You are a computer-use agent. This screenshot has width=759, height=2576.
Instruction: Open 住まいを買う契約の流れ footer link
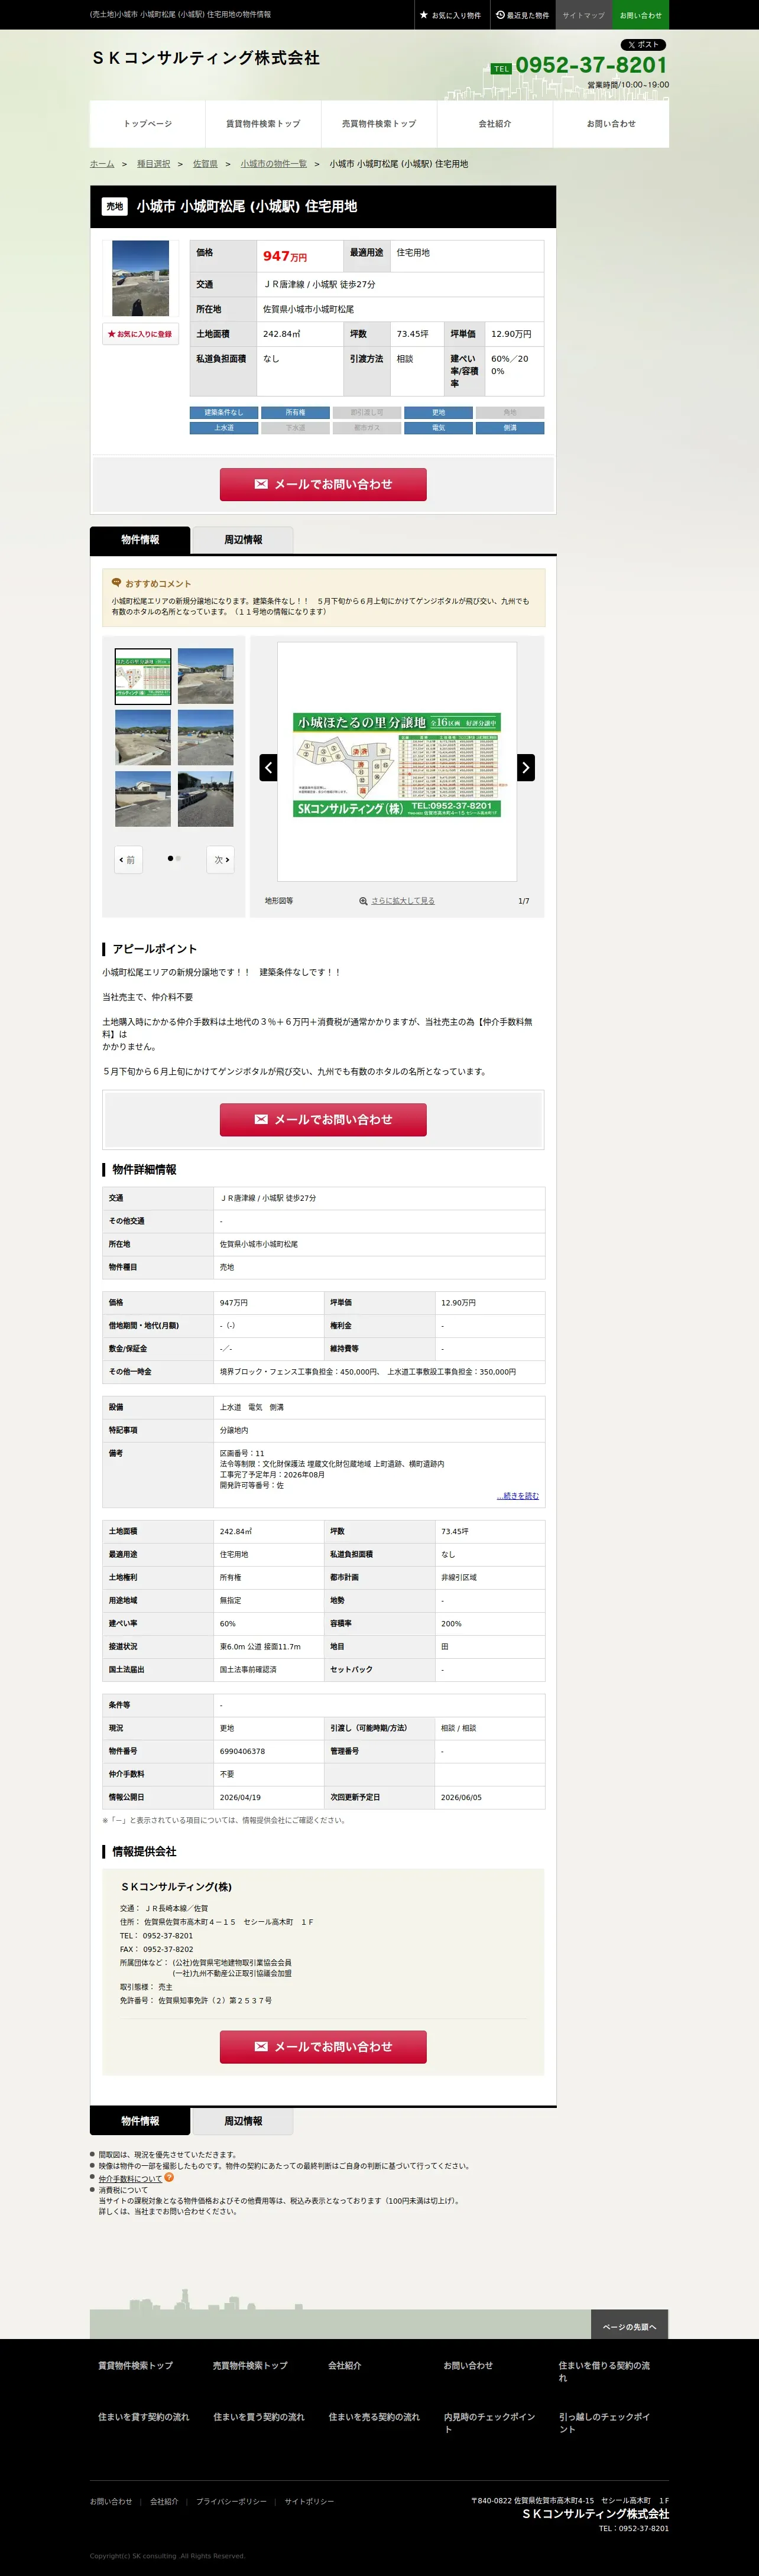coord(259,2417)
